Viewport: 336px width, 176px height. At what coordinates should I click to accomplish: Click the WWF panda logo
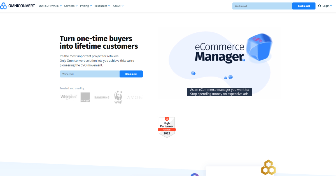tap(118, 97)
